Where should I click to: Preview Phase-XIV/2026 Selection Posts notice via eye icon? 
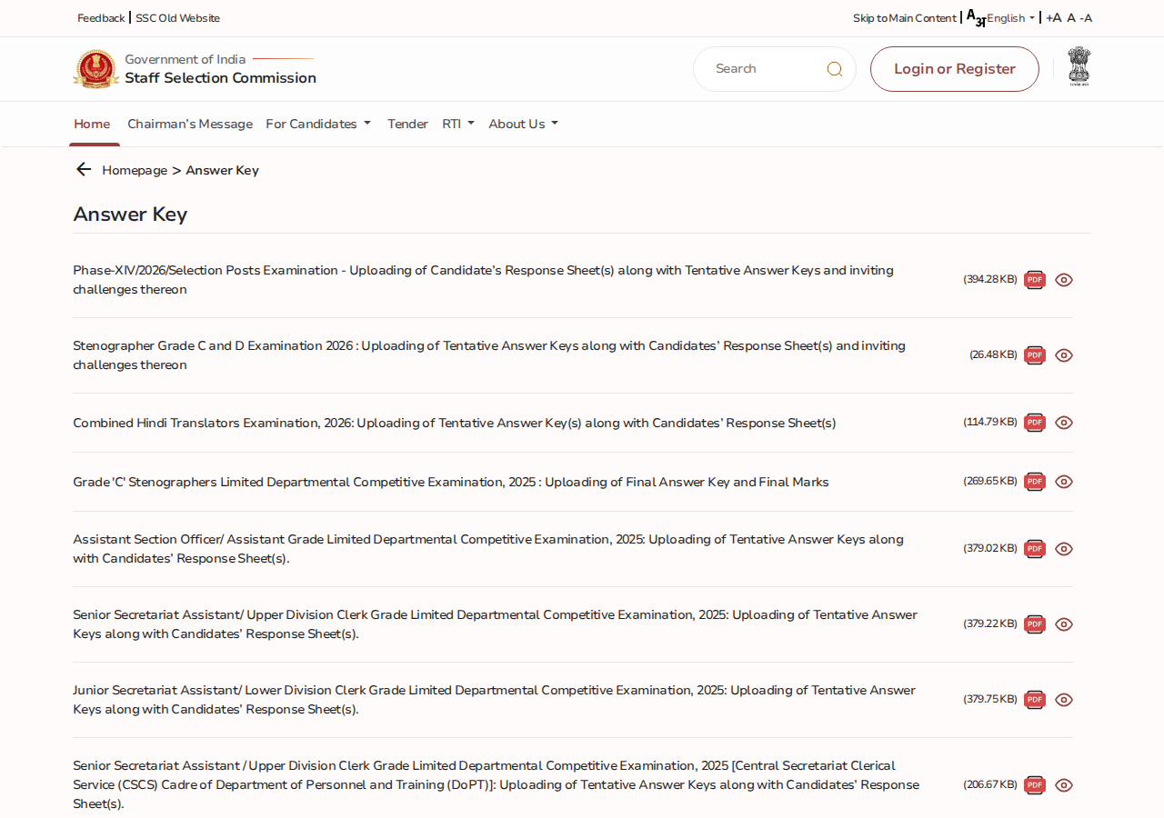pyautogui.click(x=1064, y=280)
